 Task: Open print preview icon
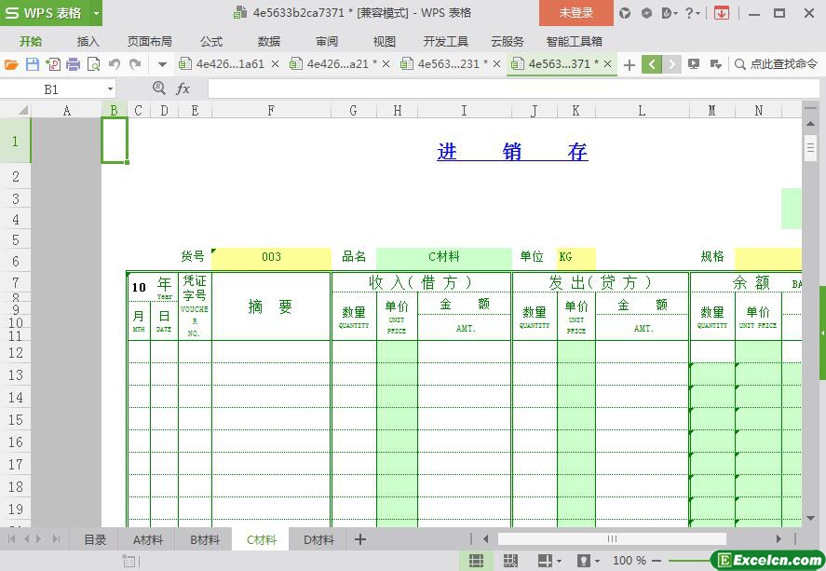[x=93, y=64]
